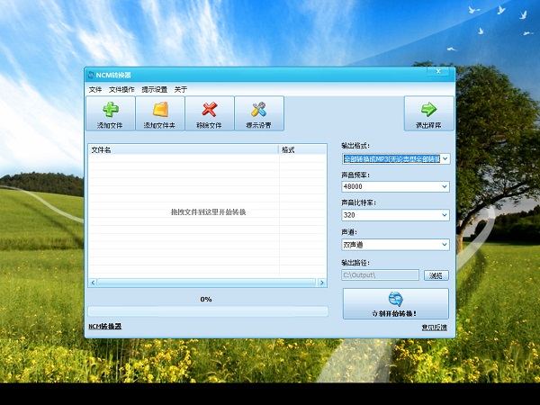Image resolution: width=540 pixels, height=405 pixels.
Task: Click the 添加文件夹 (Add folder) icon
Action: pyautogui.click(x=159, y=113)
